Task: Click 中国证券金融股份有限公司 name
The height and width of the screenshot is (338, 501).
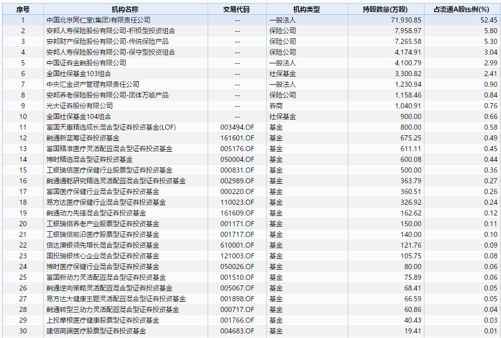Action: (86, 63)
